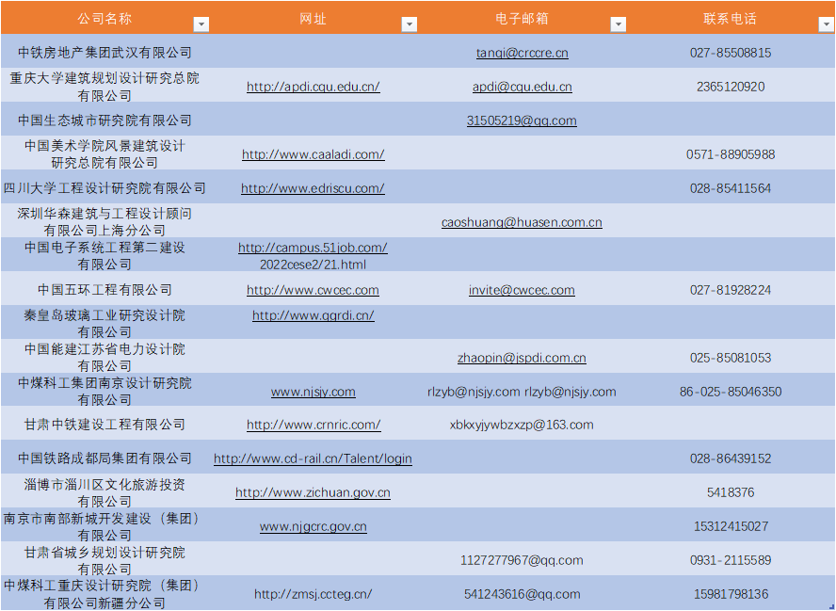
Task: Open the www.edriscu.com link
Action: tap(313, 188)
